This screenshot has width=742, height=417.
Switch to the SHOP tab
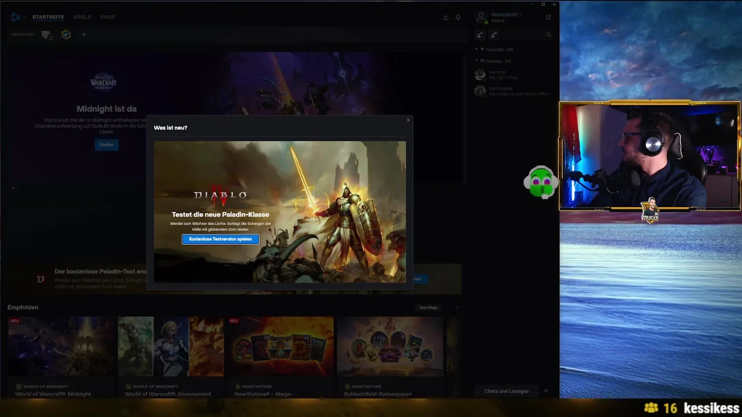108,17
